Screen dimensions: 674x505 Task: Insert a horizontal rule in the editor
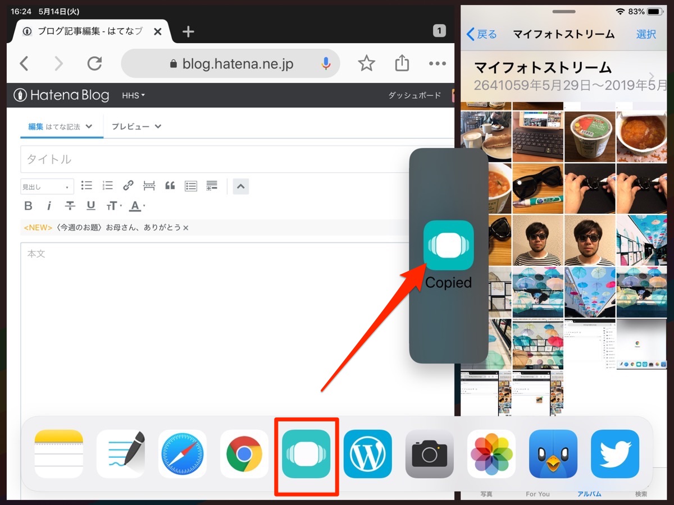pyautogui.click(x=149, y=186)
